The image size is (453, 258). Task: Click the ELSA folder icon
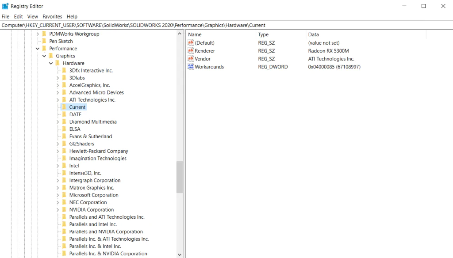click(x=64, y=129)
